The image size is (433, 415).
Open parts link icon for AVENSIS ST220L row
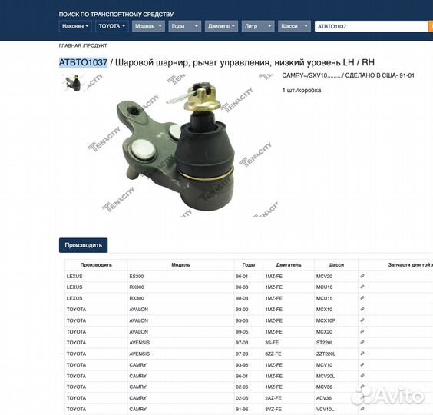tap(362, 342)
